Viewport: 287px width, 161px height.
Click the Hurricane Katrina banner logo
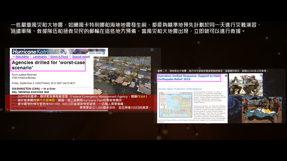33,52
